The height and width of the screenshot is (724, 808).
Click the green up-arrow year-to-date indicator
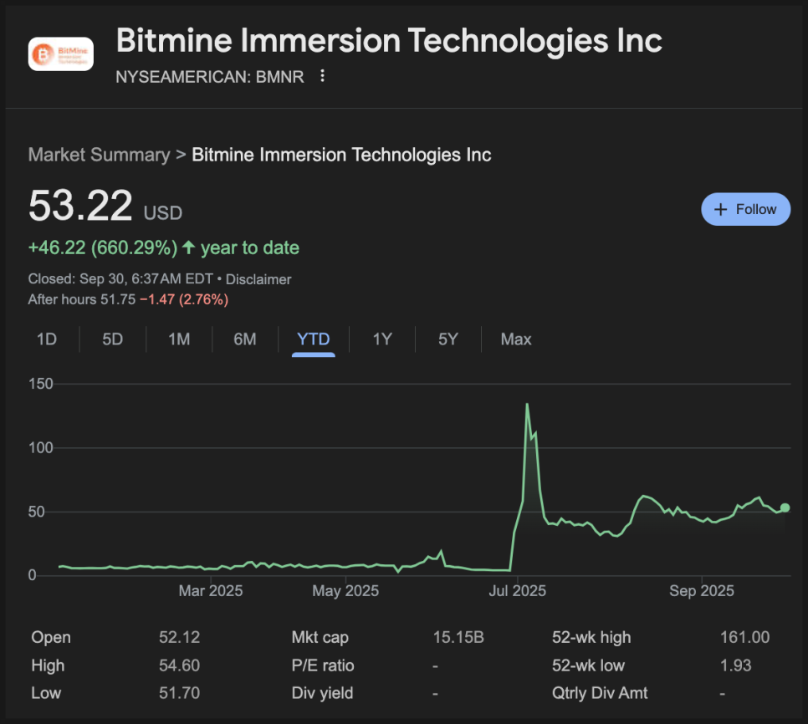click(188, 247)
